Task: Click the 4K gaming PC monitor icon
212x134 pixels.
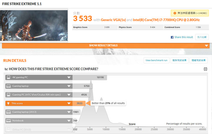Action: (9, 77)
